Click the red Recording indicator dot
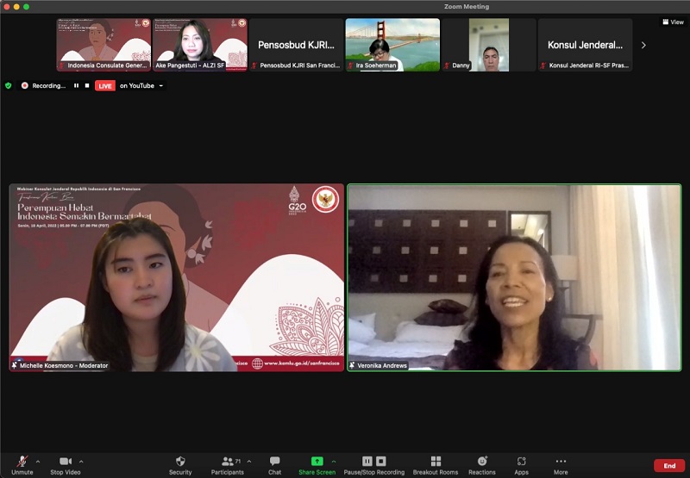690x478 pixels. point(25,85)
